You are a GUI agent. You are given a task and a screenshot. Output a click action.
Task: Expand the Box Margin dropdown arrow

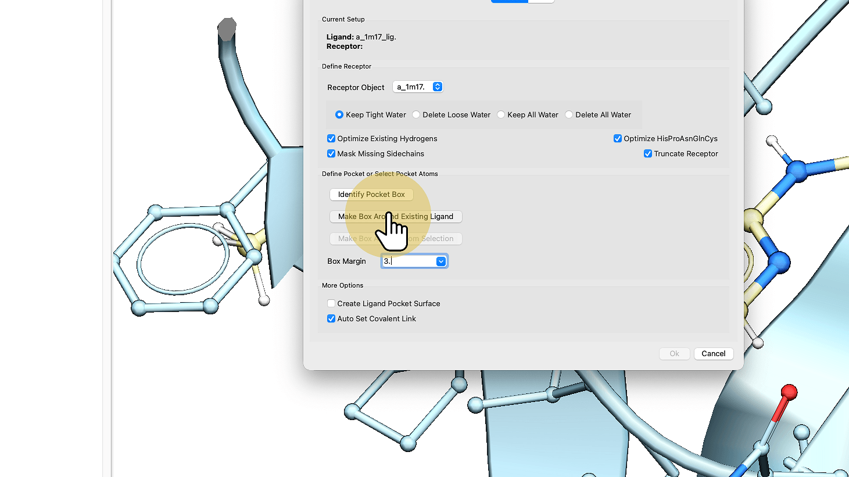click(x=441, y=261)
